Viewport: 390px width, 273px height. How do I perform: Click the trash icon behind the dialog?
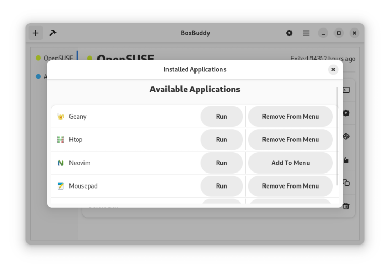point(346,206)
